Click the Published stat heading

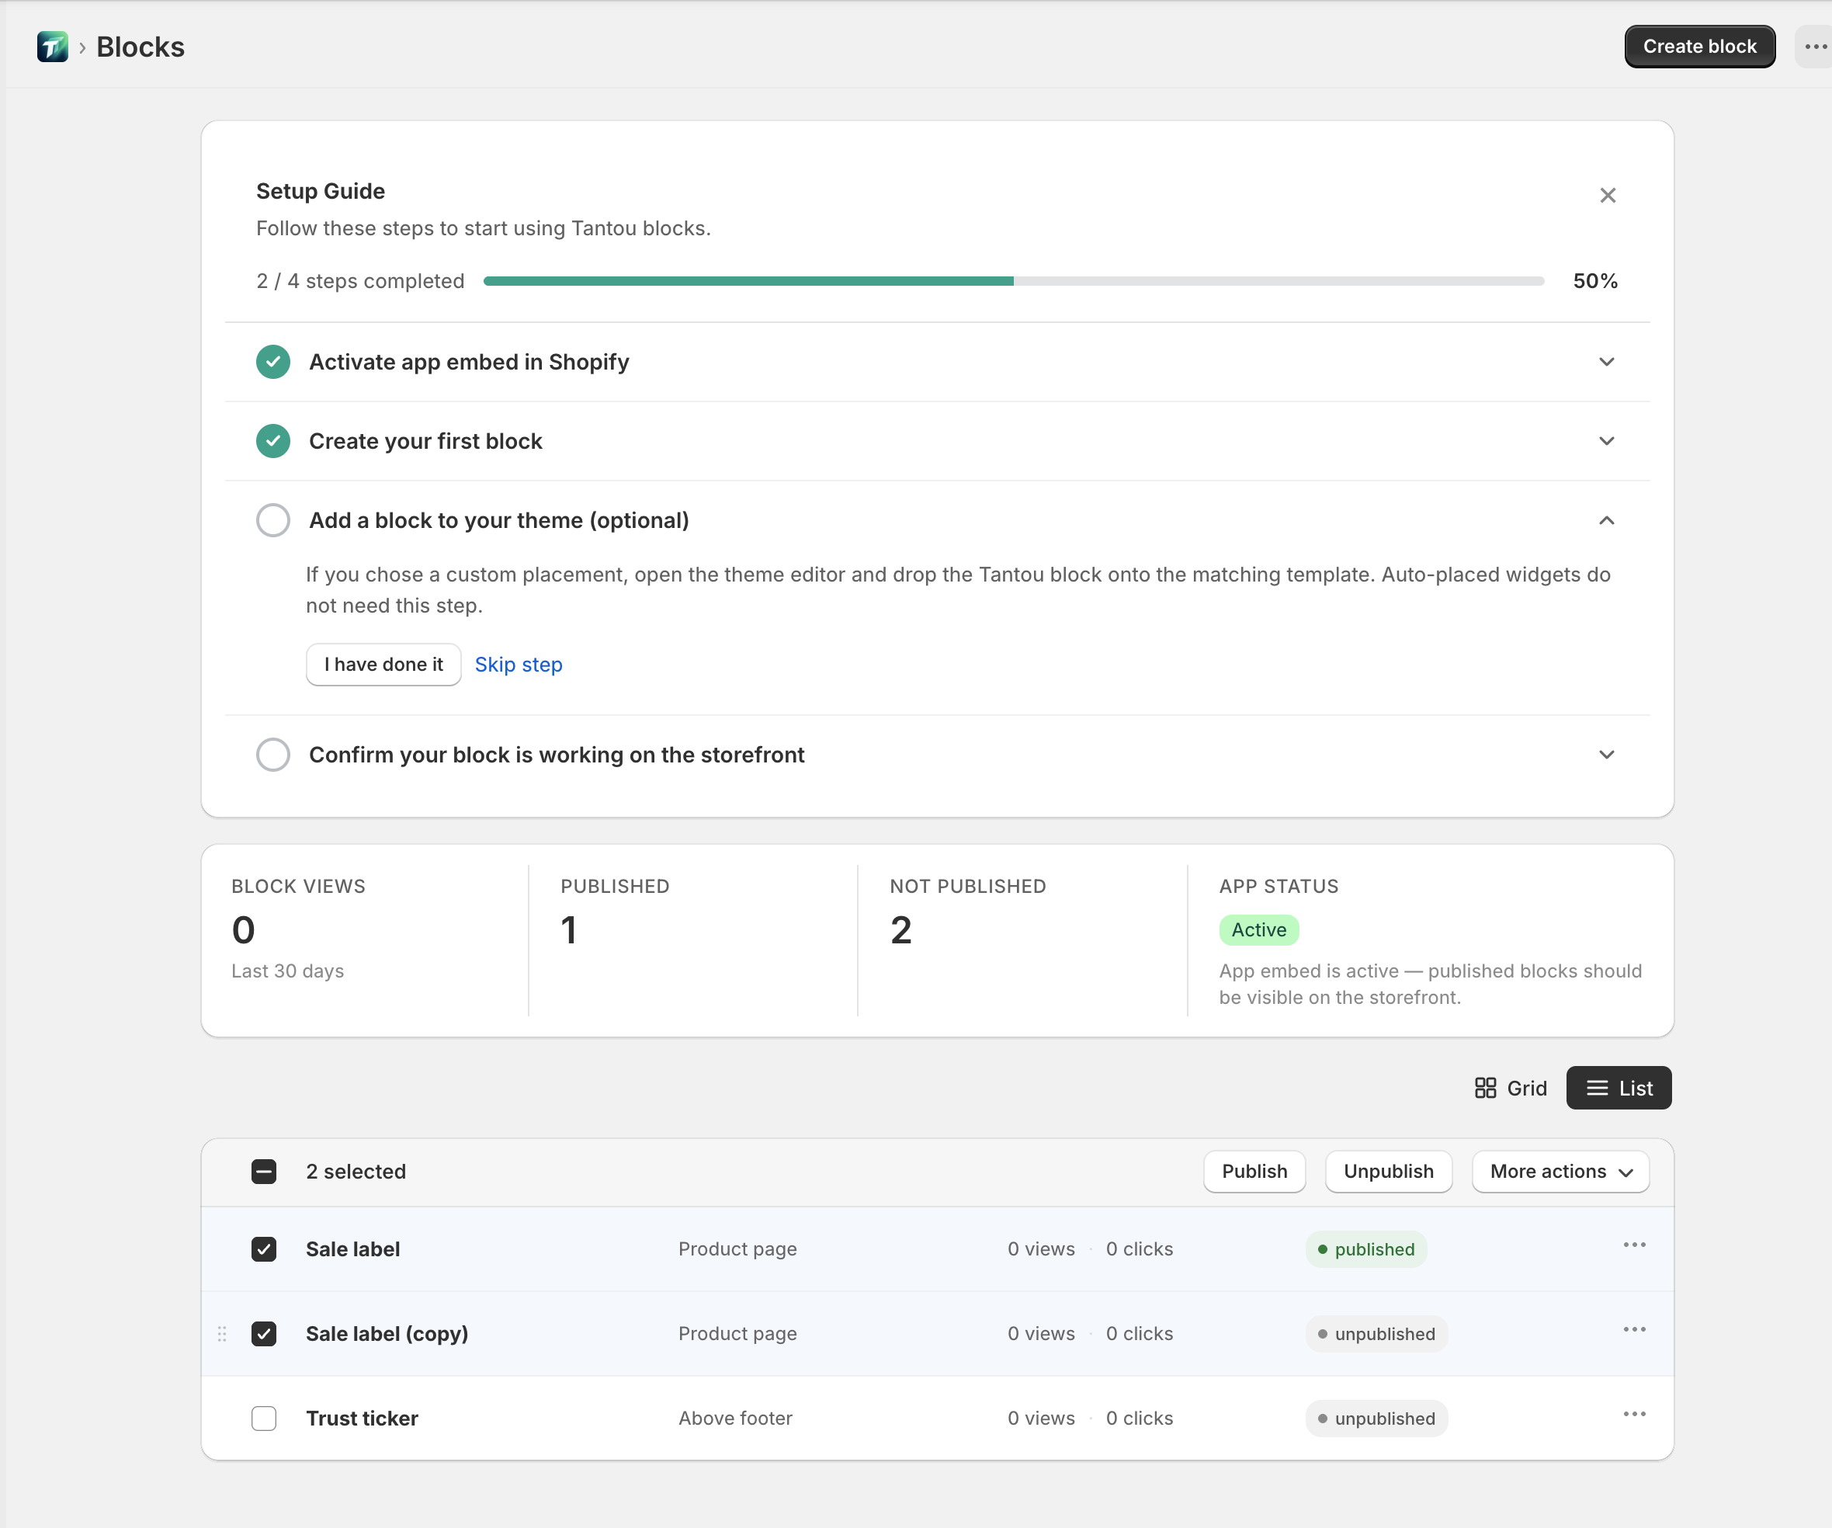615,887
